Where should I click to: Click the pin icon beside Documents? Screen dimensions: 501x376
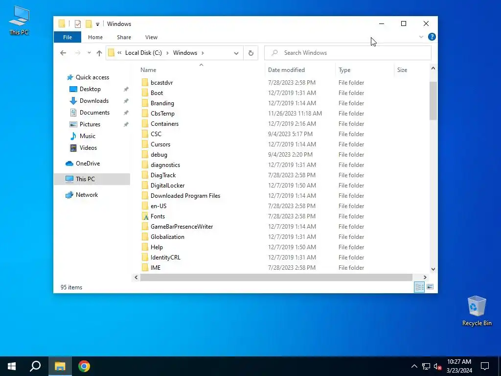coord(126,113)
